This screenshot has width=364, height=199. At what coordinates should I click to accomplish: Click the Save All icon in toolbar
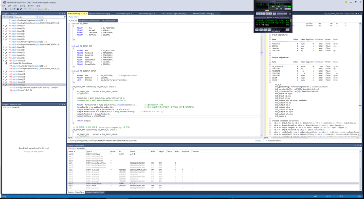(21, 9)
